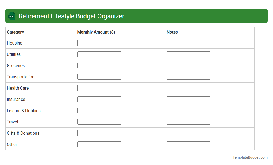273x165 pixels.
Task: Click the Utilities monthly amount field
Action: [99, 54]
